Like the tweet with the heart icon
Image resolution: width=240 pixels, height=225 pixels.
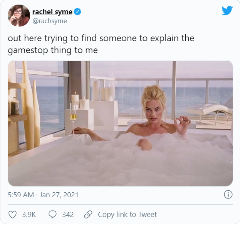click(13, 214)
